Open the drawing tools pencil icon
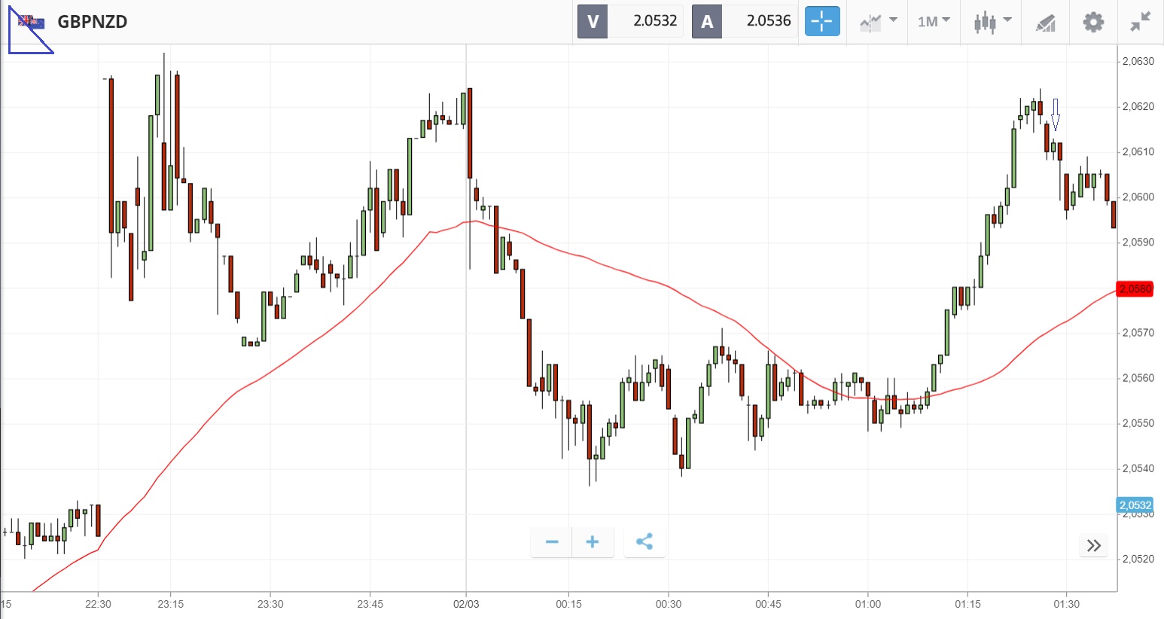Screen dimensions: 1164x619 point(1046,23)
